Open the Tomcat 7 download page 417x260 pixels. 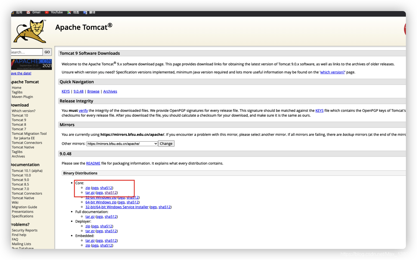(x=19, y=129)
